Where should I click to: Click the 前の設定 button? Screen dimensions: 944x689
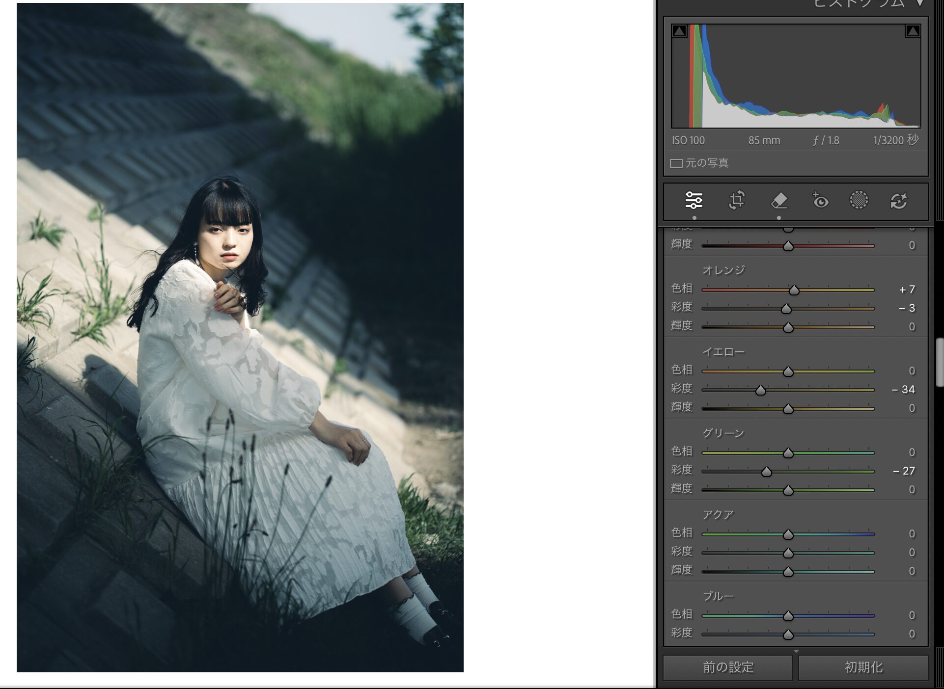tap(728, 667)
